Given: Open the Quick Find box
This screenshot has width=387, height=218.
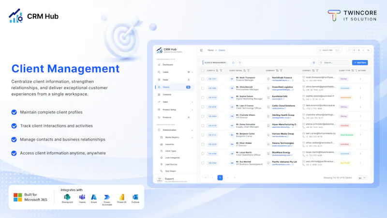Looking at the screenshot, I should [329, 50].
